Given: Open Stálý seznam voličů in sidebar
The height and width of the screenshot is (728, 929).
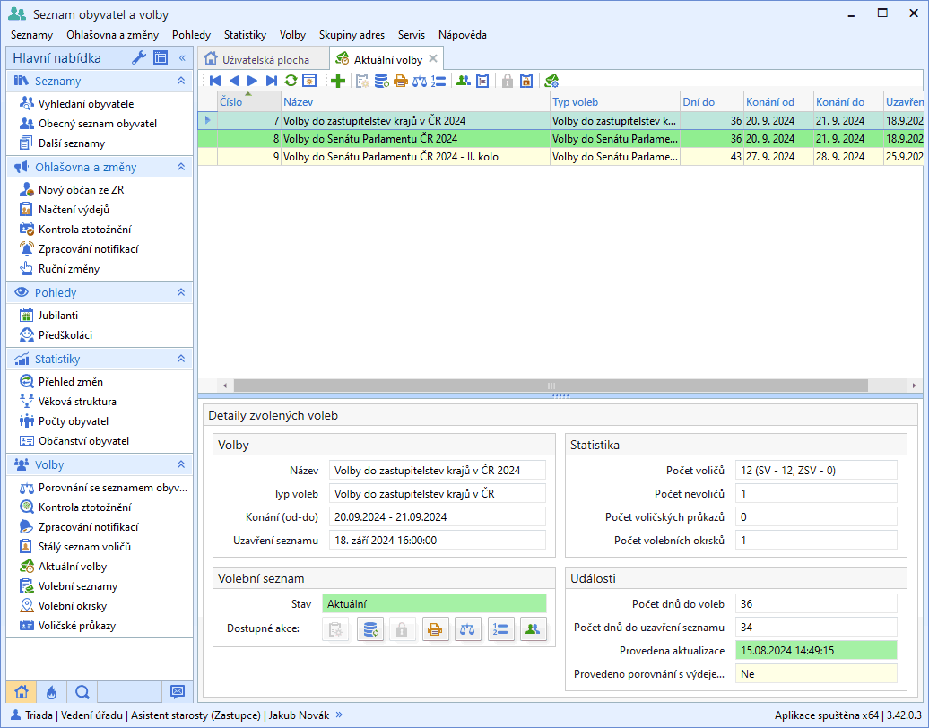Looking at the screenshot, I should click(84, 547).
